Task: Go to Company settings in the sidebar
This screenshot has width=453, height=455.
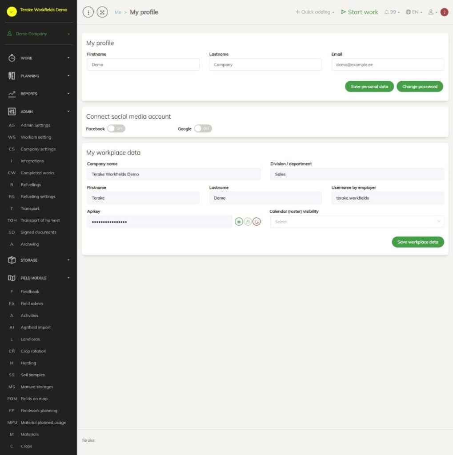Action: pos(38,149)
